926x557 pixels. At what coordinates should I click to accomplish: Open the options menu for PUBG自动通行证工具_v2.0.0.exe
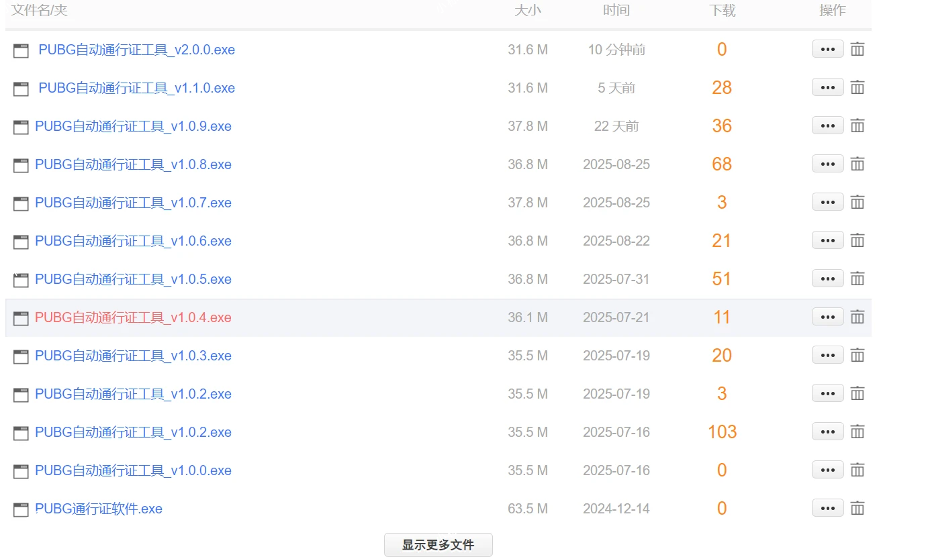point(827,49)
